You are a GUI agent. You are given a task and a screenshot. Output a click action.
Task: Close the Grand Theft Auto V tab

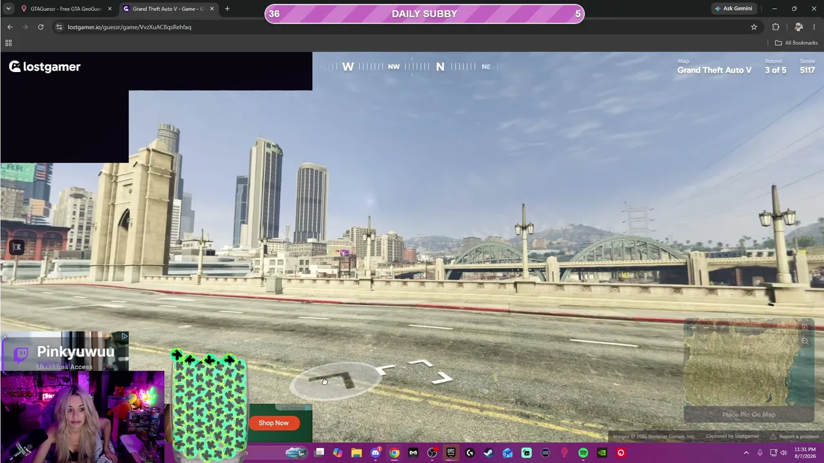(212, 9)
